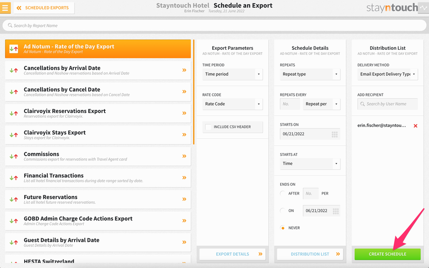
Task: Click the stayntouch logo
Action: click(392, 7)
